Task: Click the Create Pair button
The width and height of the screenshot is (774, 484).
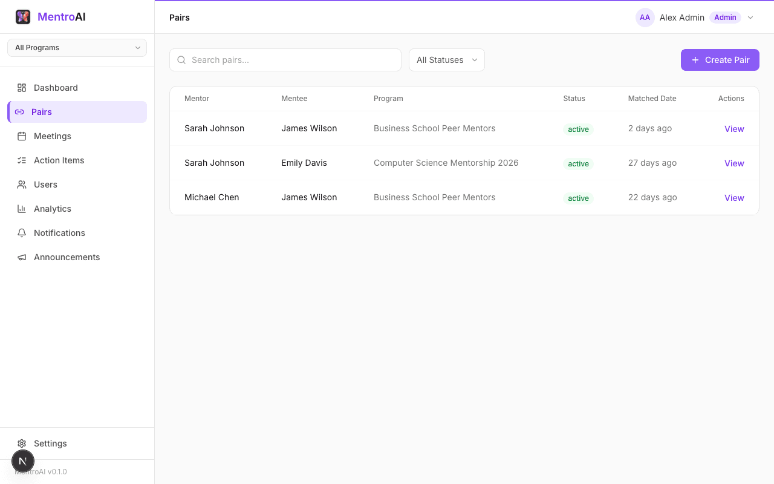Action: 720,60
